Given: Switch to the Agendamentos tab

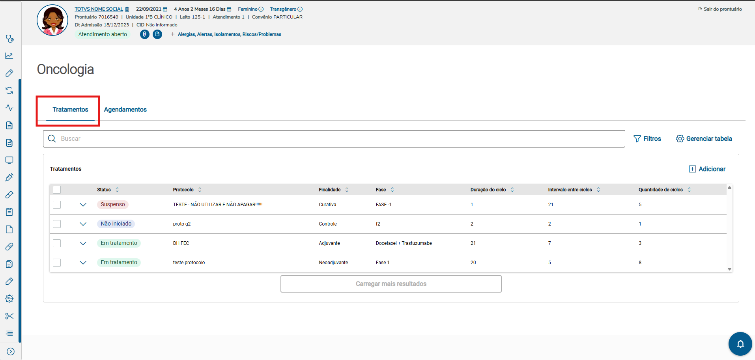Looking at the screenshot, I should [x=125, y=110].
